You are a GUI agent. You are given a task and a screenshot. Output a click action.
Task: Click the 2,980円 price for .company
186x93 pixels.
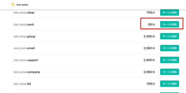tap(149, 72)
